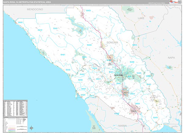Select ZIP code 95472 label

coord(98,79)
